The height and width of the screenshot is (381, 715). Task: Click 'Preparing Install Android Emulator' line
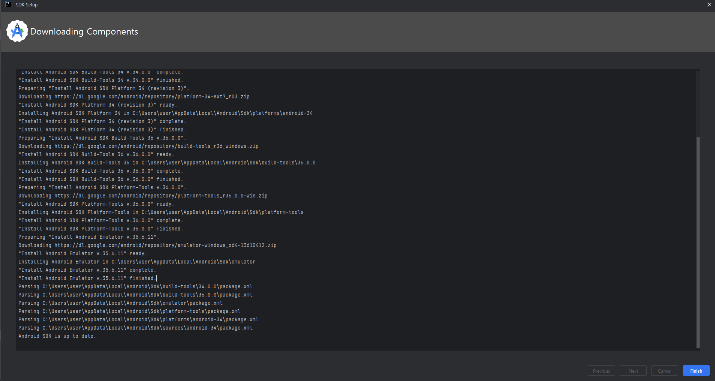click(89, 237)
